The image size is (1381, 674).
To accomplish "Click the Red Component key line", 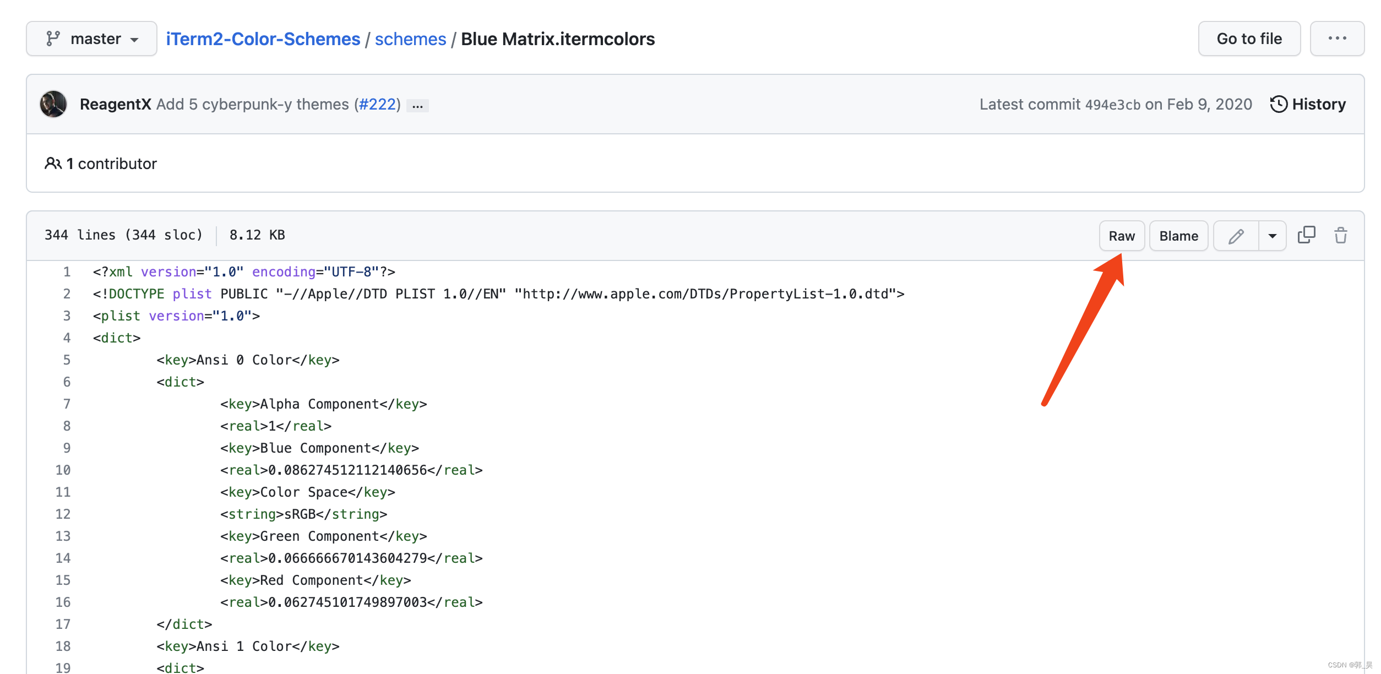I will click(x=316, y=580).
